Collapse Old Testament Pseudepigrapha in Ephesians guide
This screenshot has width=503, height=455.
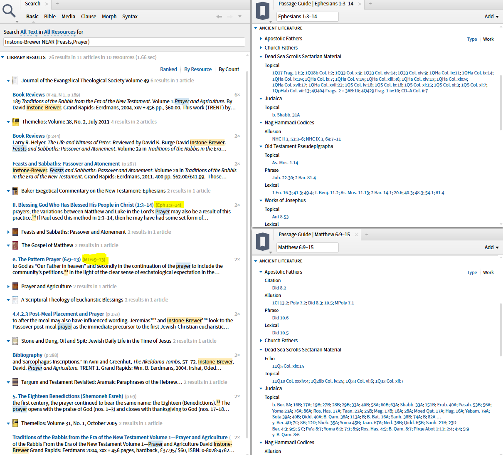click(261, 146)
